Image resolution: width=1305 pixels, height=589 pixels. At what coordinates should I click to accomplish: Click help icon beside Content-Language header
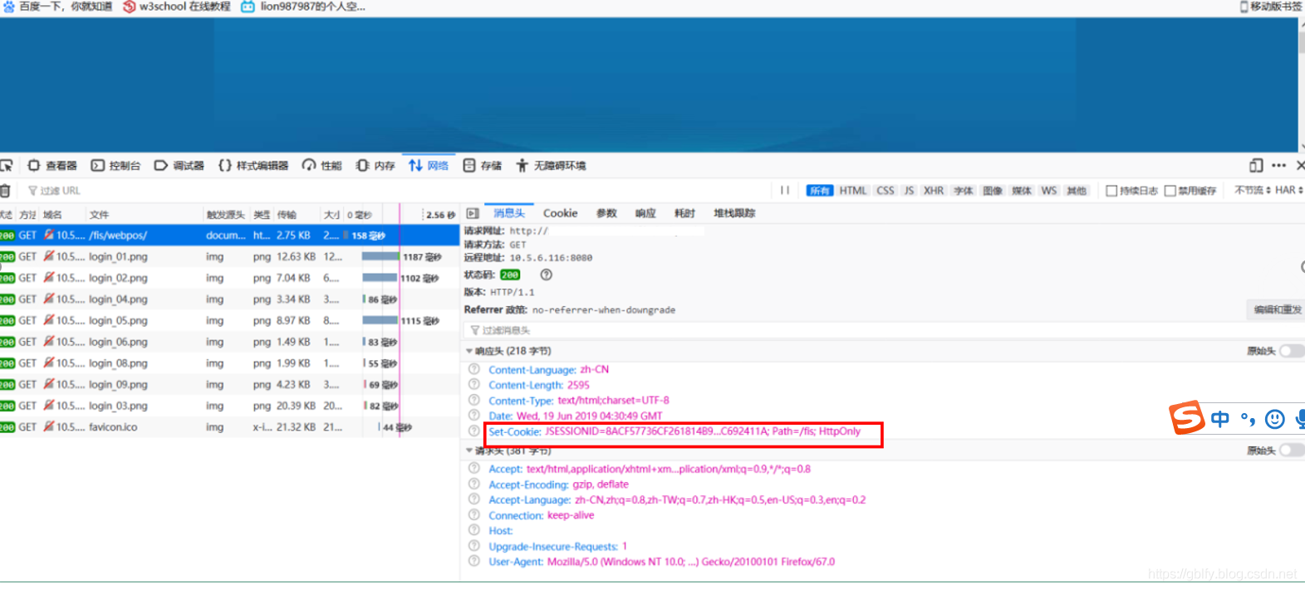473,369
